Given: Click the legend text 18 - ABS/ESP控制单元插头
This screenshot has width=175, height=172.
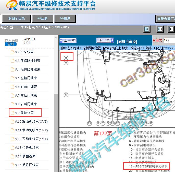Looking at the screenshot, I should click(x=148, y=166).
